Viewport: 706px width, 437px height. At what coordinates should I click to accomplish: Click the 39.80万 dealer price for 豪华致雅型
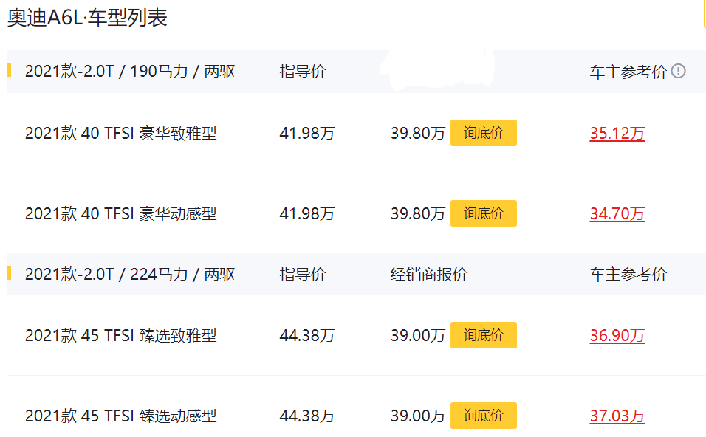click(418, 133)
